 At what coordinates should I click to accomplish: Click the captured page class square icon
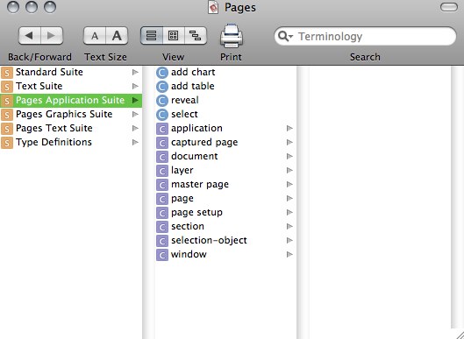coord(162,143)
